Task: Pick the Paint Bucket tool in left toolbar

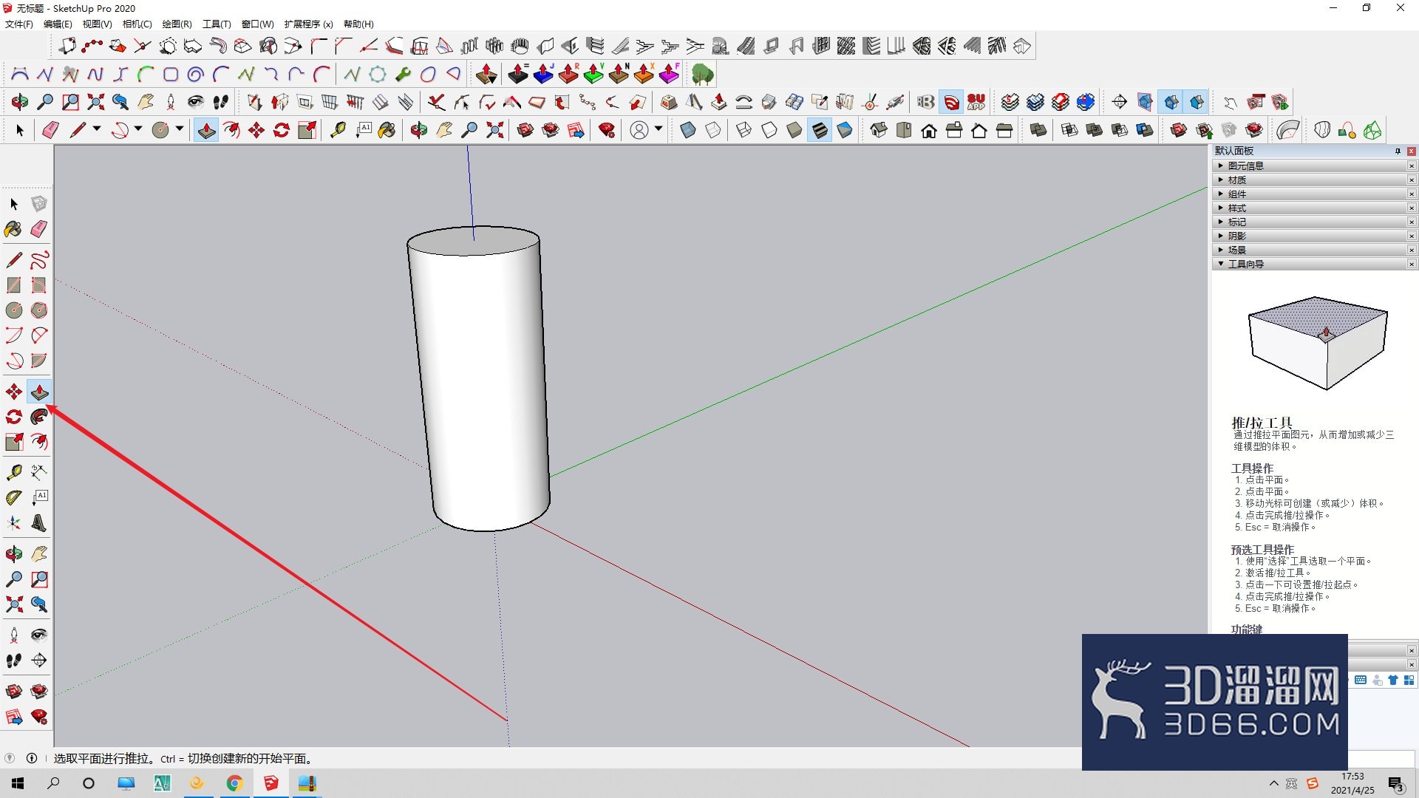Action: click(14, 229)
